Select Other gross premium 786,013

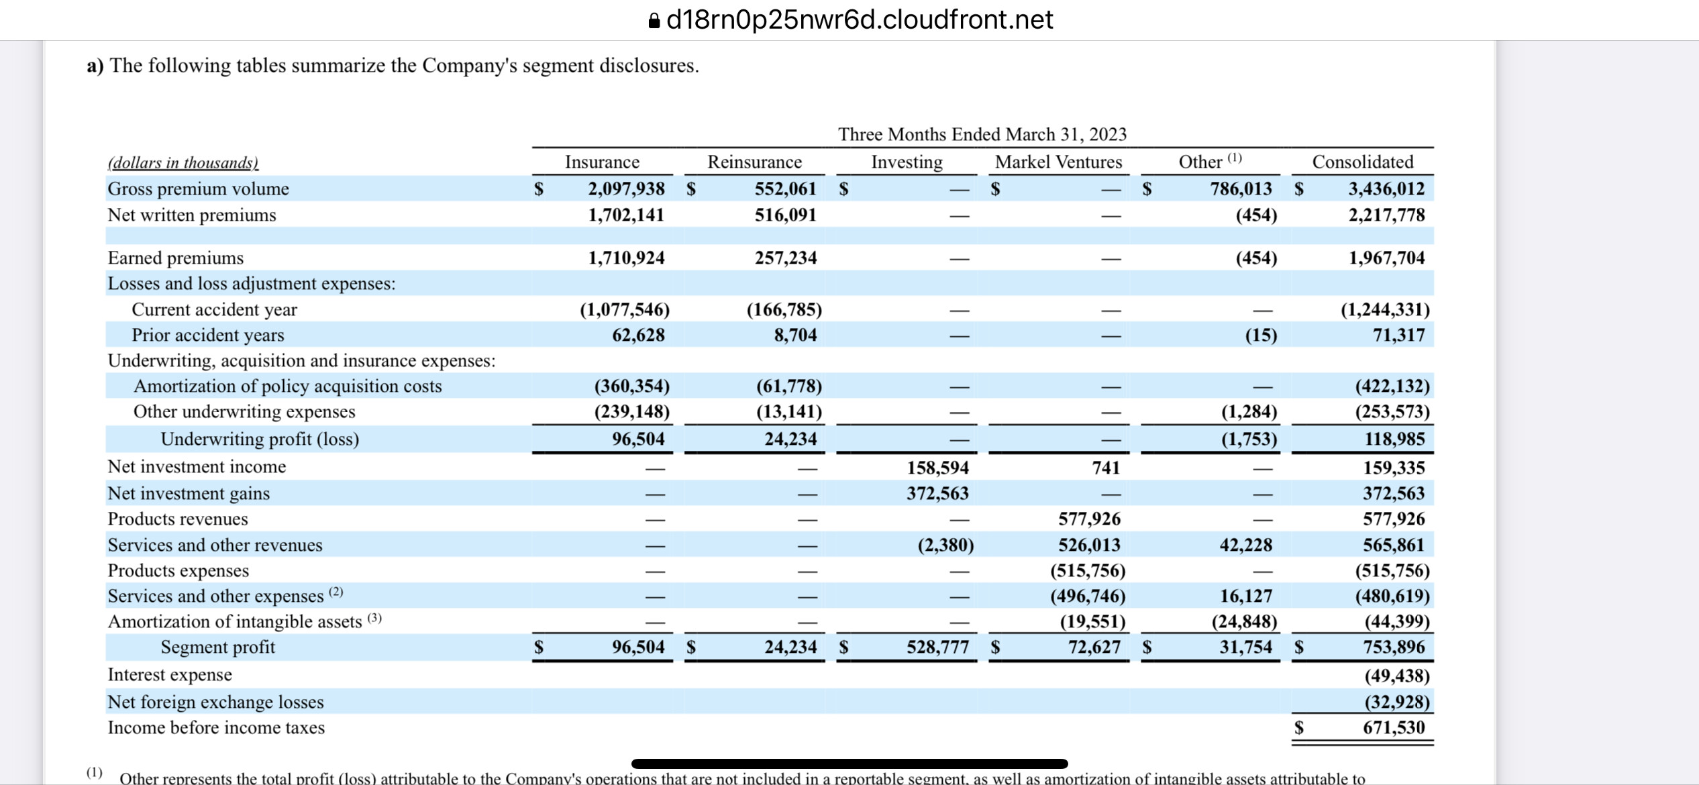pyautogui.click(x=1241, y=189)
